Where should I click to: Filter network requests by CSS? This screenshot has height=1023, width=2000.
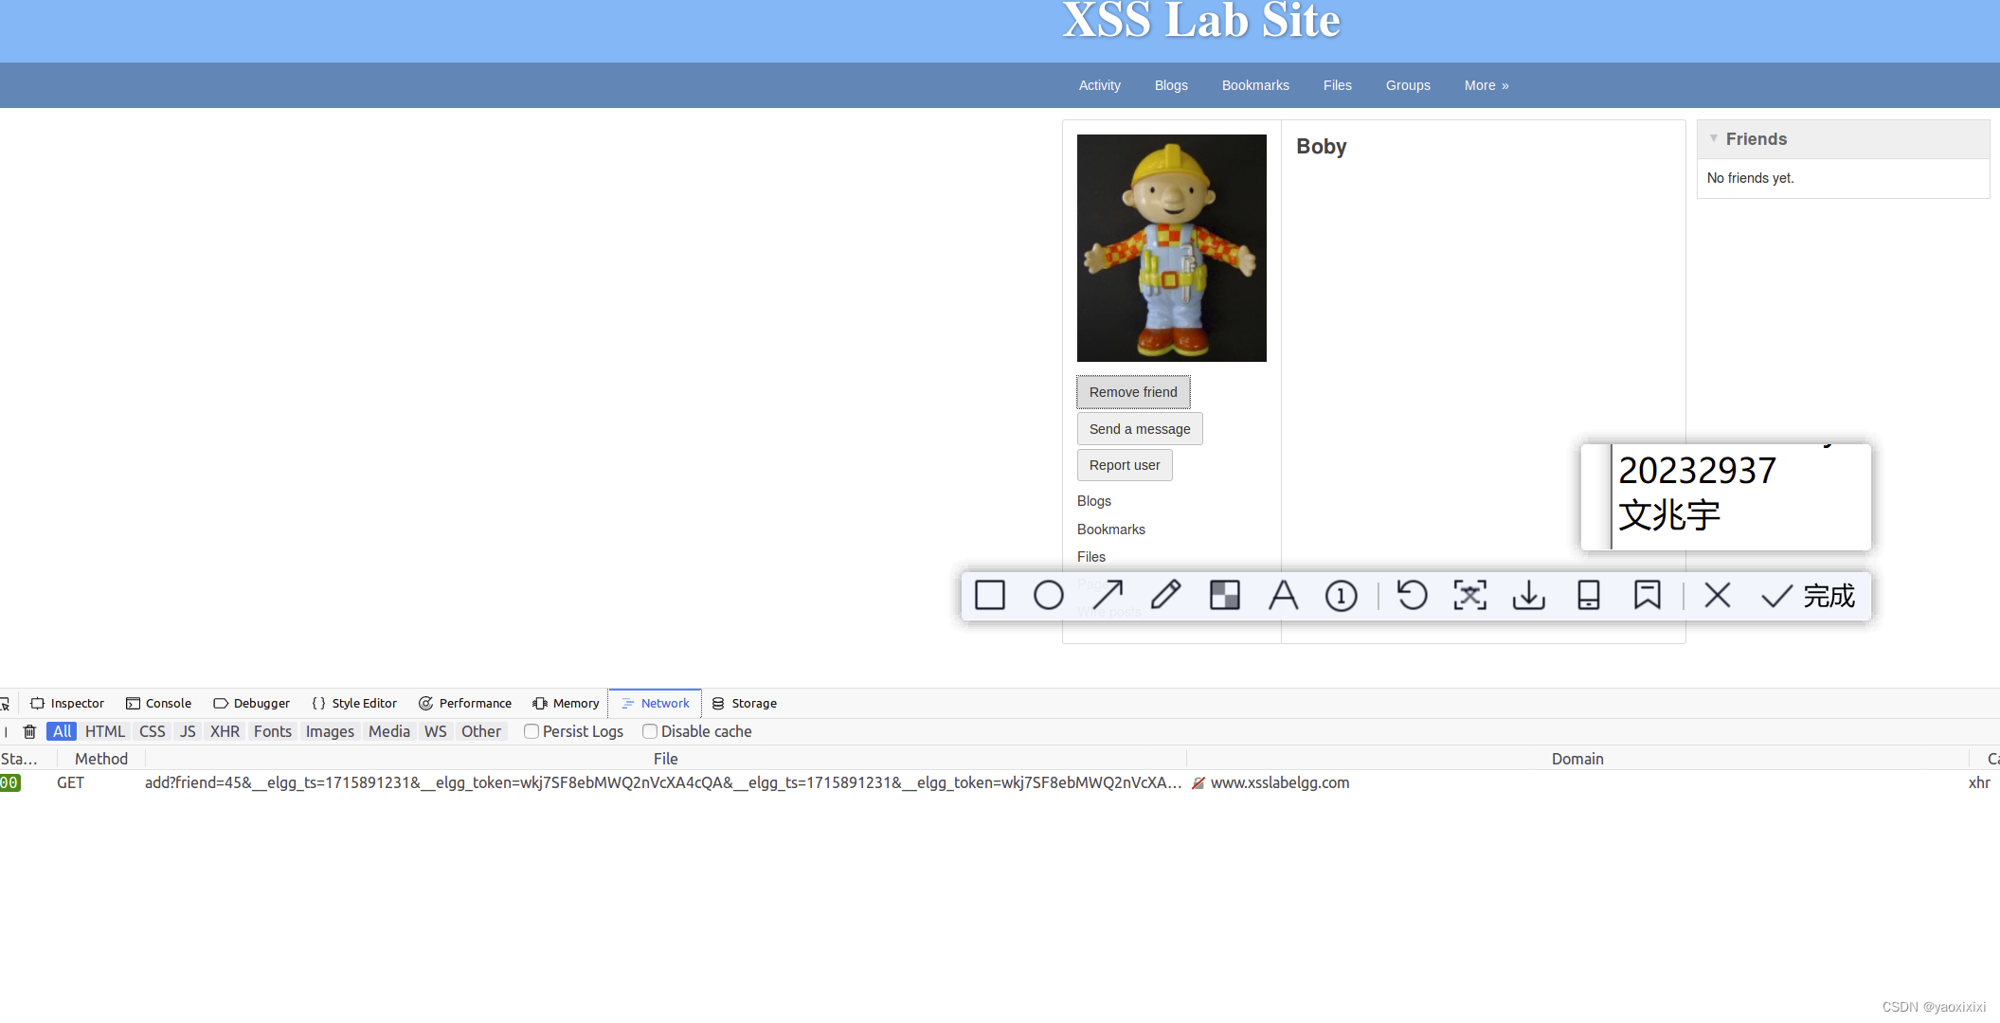[x=153, y=731]
